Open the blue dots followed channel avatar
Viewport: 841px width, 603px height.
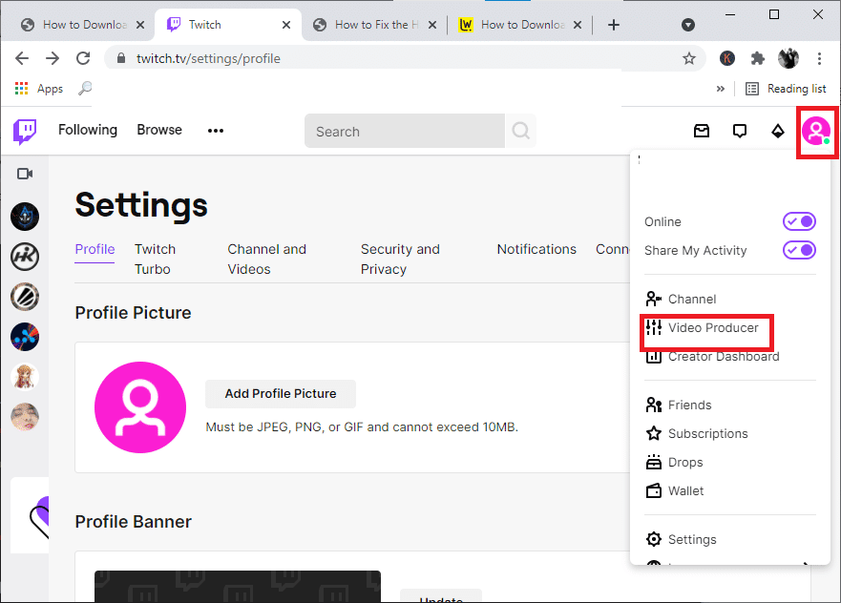(25, 337)
